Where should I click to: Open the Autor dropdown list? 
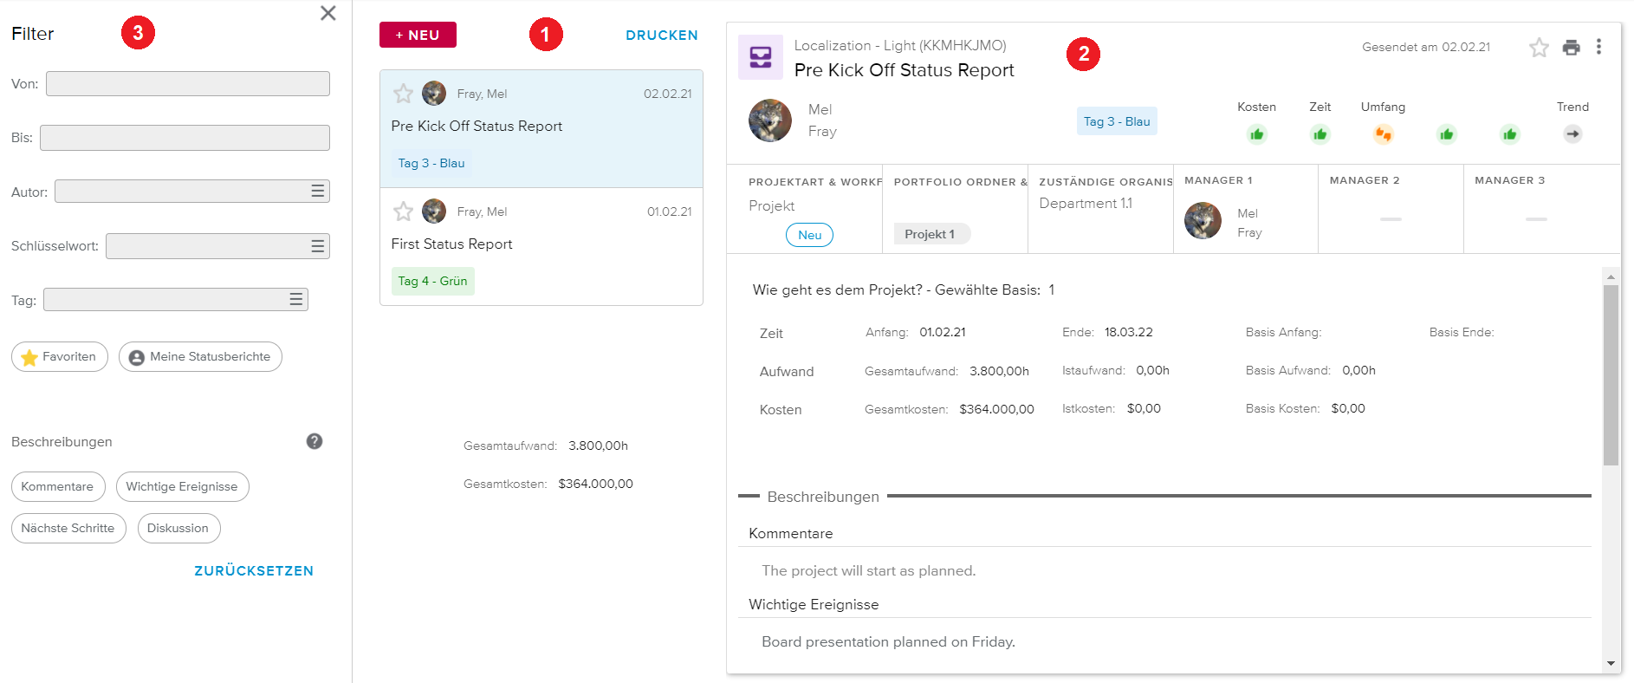[x=318, y=192]
